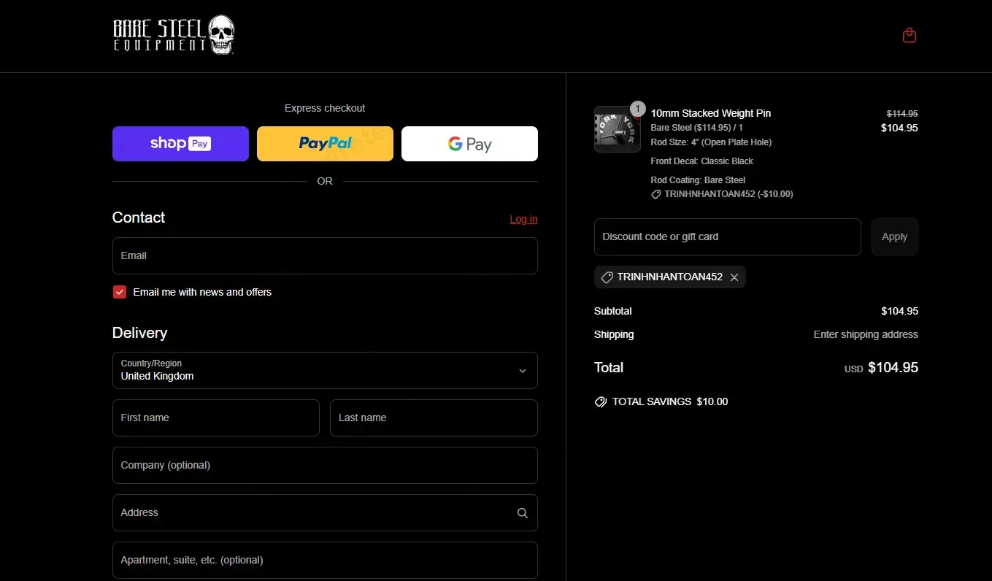Focus the Company (optional) field
The image size is (992, 581).
coord(325,465)
